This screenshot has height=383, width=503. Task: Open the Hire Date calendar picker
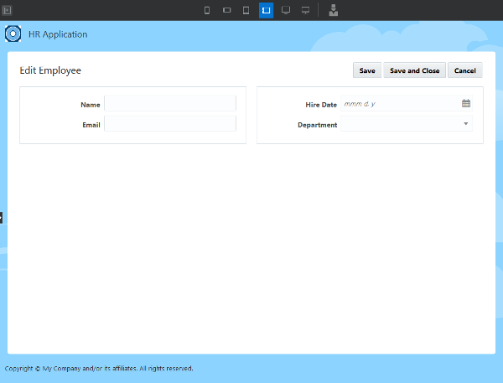tap(466, 103)
